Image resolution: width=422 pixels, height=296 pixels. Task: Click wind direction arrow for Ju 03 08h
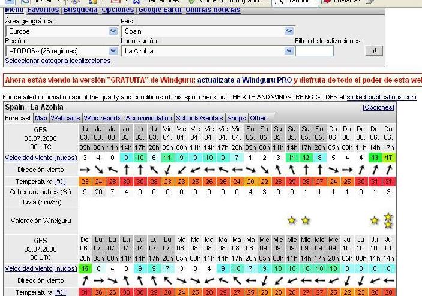coord(98,170)
